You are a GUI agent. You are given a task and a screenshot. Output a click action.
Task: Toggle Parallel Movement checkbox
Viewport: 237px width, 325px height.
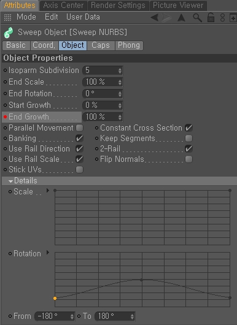tap(79, 128)
